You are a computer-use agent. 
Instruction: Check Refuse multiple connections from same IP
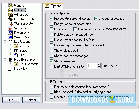(51, 87)
